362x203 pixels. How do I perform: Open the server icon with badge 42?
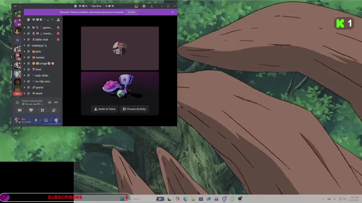coord(18,22)
